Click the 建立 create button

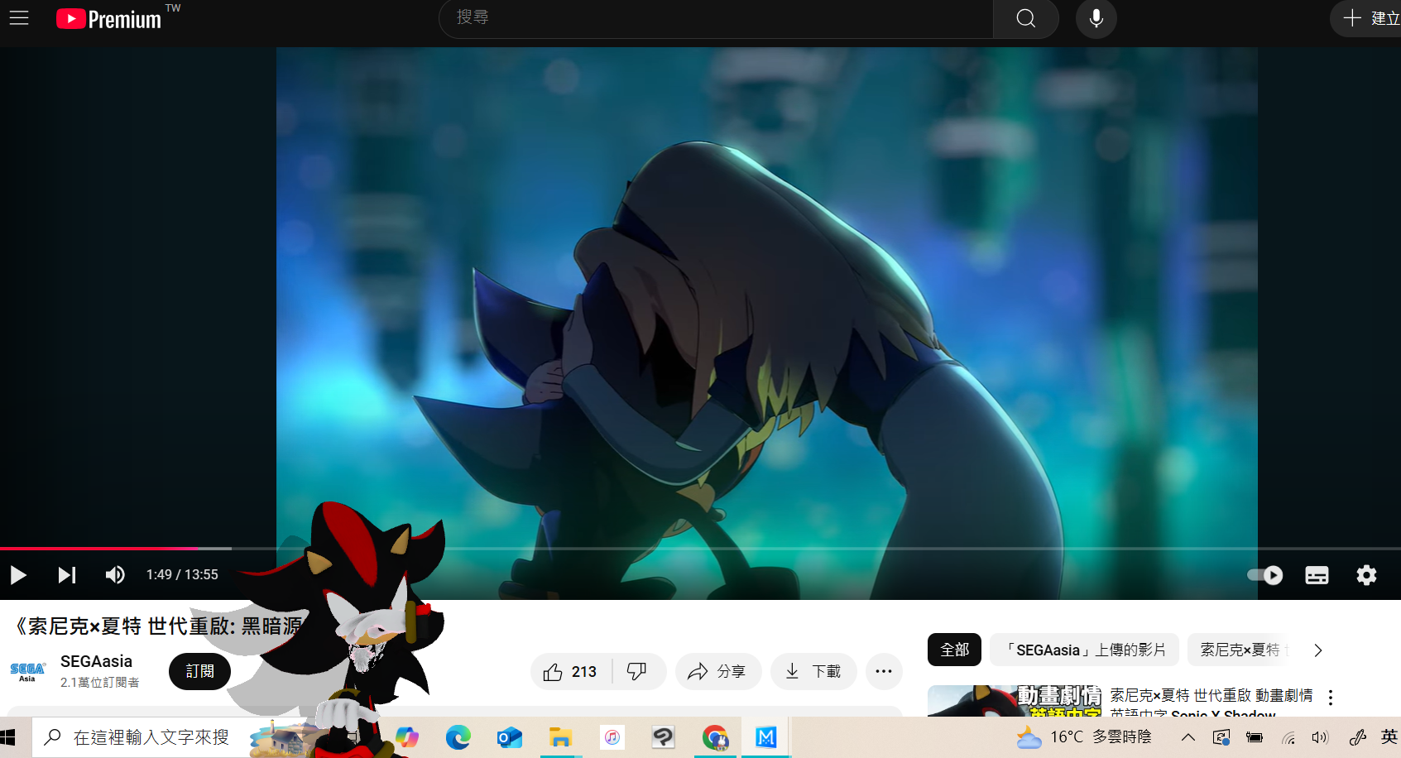(1370, 18)
